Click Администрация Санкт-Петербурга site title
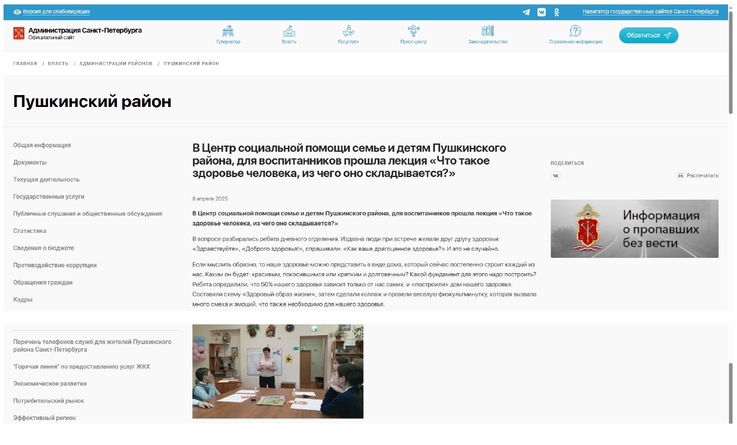 (85, 30)
